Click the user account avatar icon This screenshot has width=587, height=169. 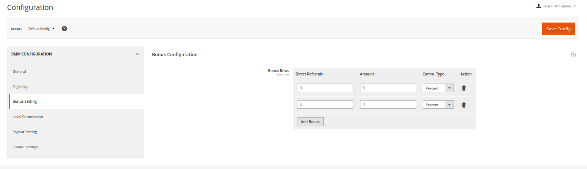click(x=538, y=6)
